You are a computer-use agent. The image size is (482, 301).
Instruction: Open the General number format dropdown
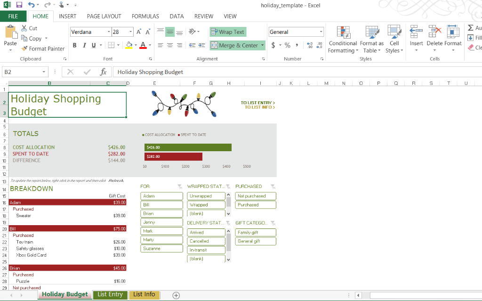pyautogui.click(x=321, y=32)
